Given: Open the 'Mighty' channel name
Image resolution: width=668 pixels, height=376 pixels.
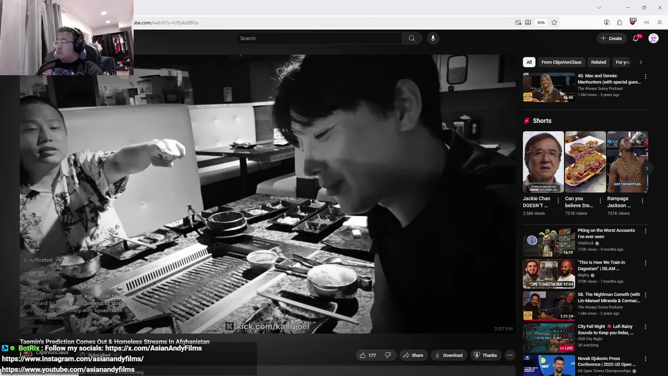Looking at the screenshot, I should click(x=583, y=275).
